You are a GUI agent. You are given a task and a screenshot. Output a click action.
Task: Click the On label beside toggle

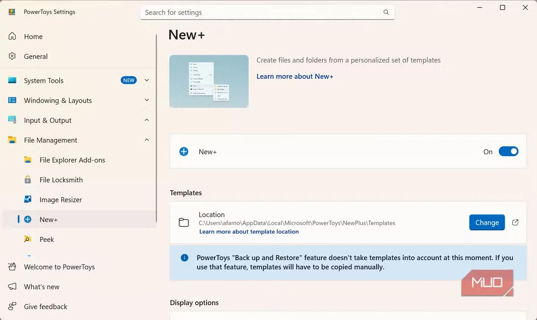(488, 152)
